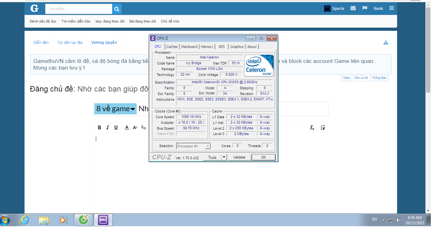Viewport: 435px width, 244px height.
Task: Switch to the Memory tab
Action: [207, 47]
